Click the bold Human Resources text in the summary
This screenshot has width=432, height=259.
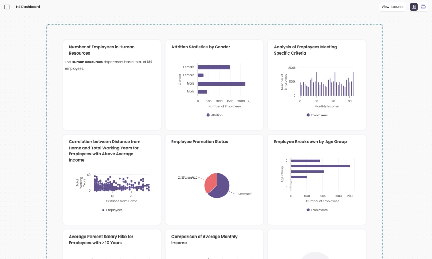[x=87, y=62]
